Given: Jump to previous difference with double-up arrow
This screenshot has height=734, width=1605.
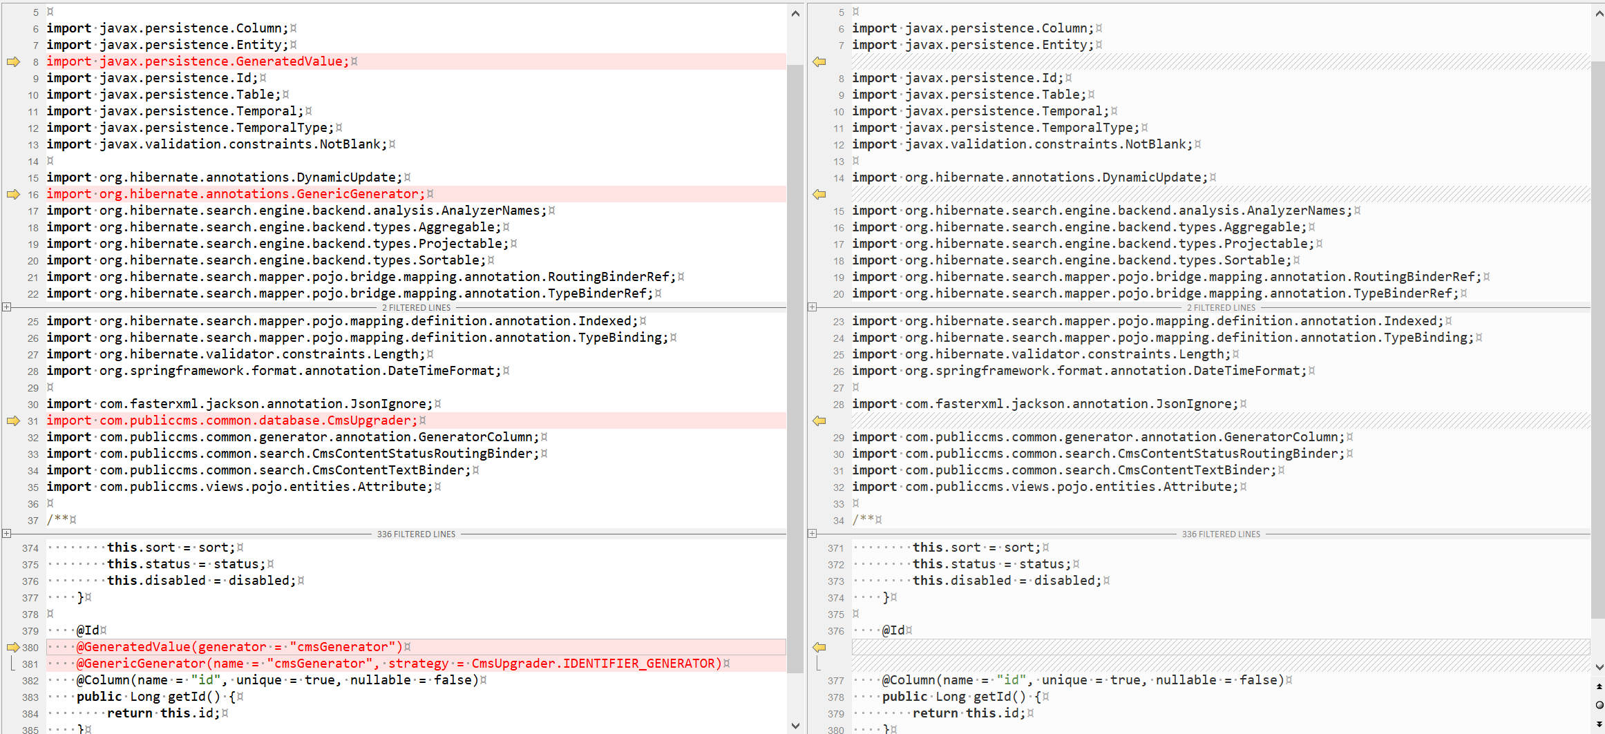Looking at the screenshot, I should click(1599, 687).
